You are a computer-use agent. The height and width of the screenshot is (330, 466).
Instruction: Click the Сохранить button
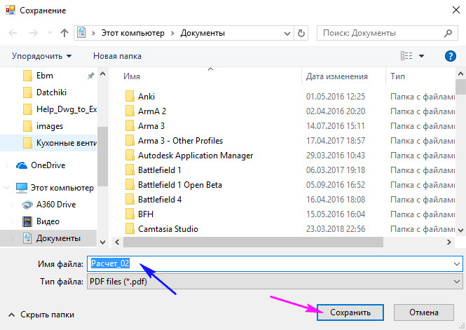coord(350,312)
